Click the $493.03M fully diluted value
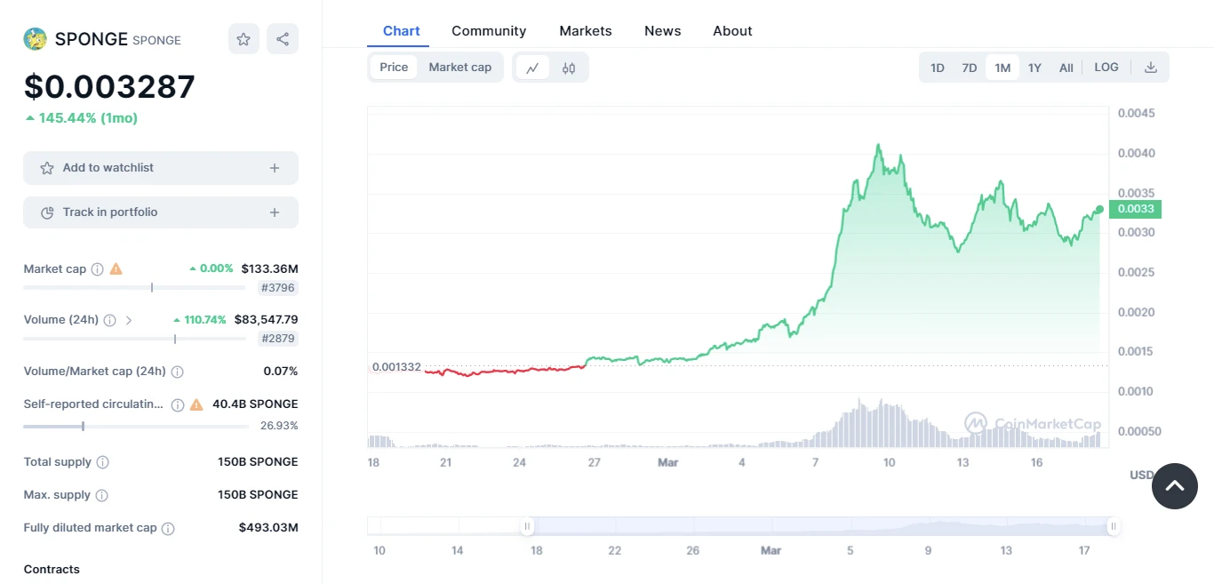The width and height of the screenshot is (1214, 584). click(268, 528)
